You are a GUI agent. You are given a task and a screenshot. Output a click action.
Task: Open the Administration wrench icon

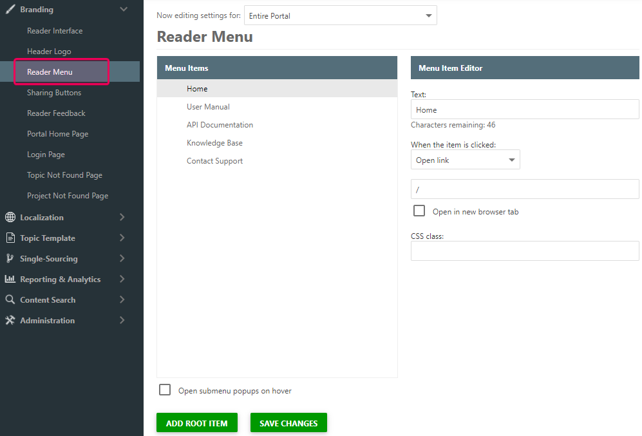[10, 320]
